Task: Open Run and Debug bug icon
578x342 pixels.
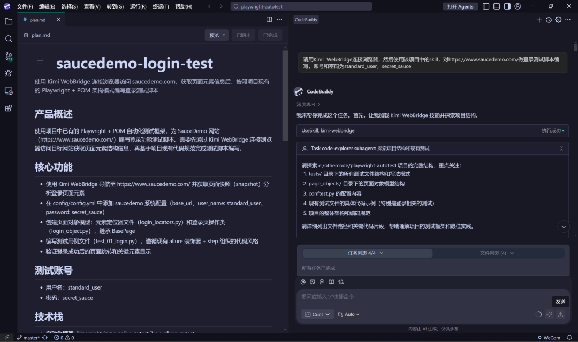Action: pos(9,73)
